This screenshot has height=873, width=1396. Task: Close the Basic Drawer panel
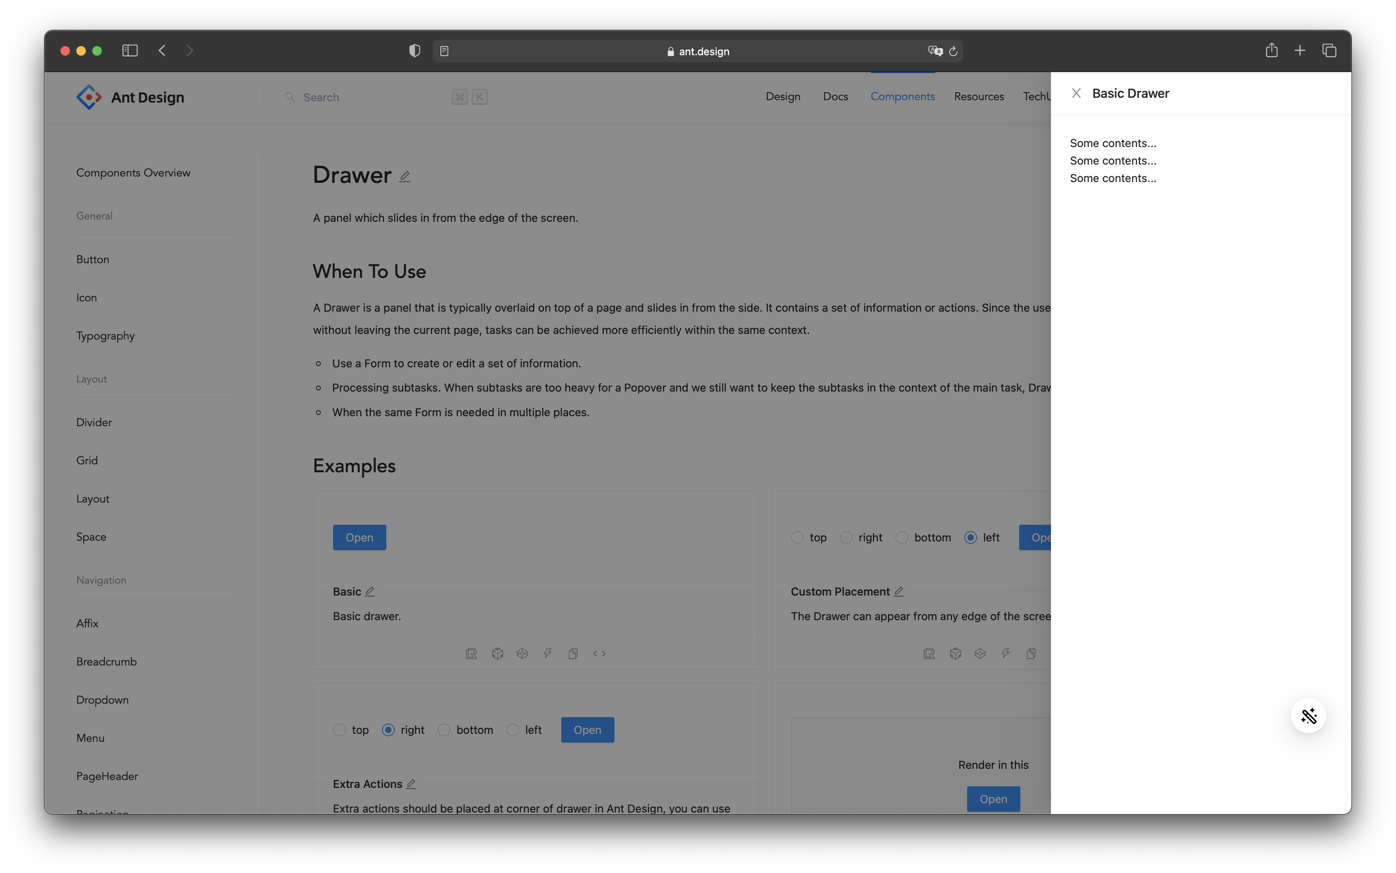[1076, 93]
